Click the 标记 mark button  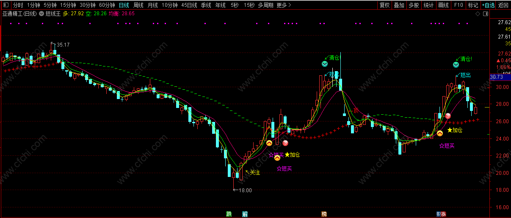pos(472,5)
